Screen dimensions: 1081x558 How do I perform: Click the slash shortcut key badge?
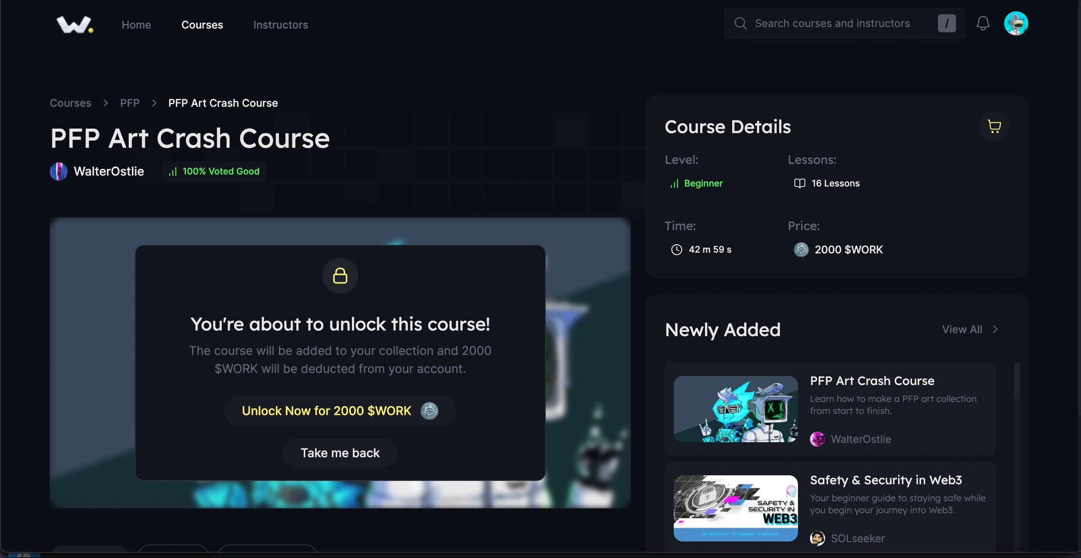click(x=946, y=23)
